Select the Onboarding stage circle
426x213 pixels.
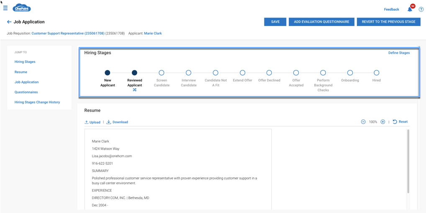pyautogui.click(x=350, y=73)
